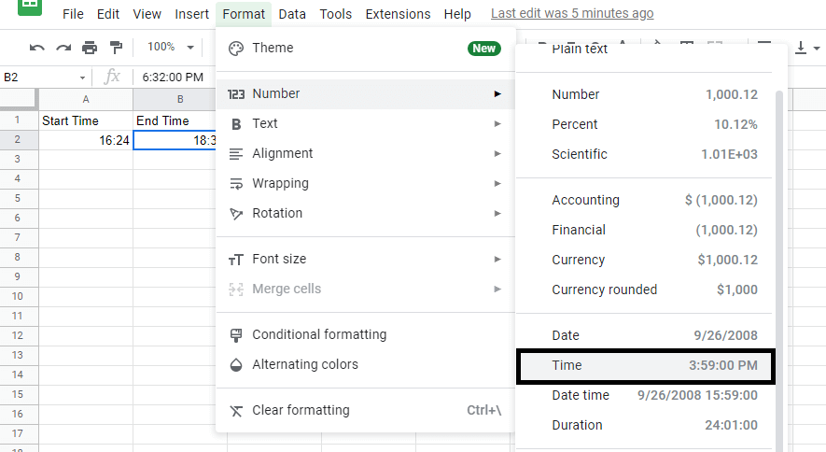Select the Currency rounded format
This screenshot has height=452, width=826.
coord(646,290)
